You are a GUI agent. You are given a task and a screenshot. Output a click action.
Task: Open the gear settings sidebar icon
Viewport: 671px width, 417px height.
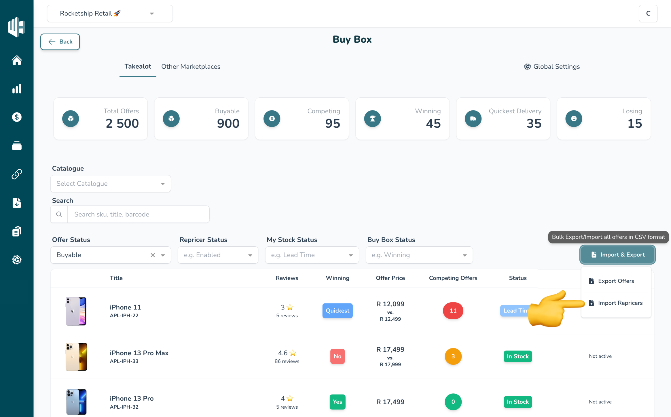[17, 260]
